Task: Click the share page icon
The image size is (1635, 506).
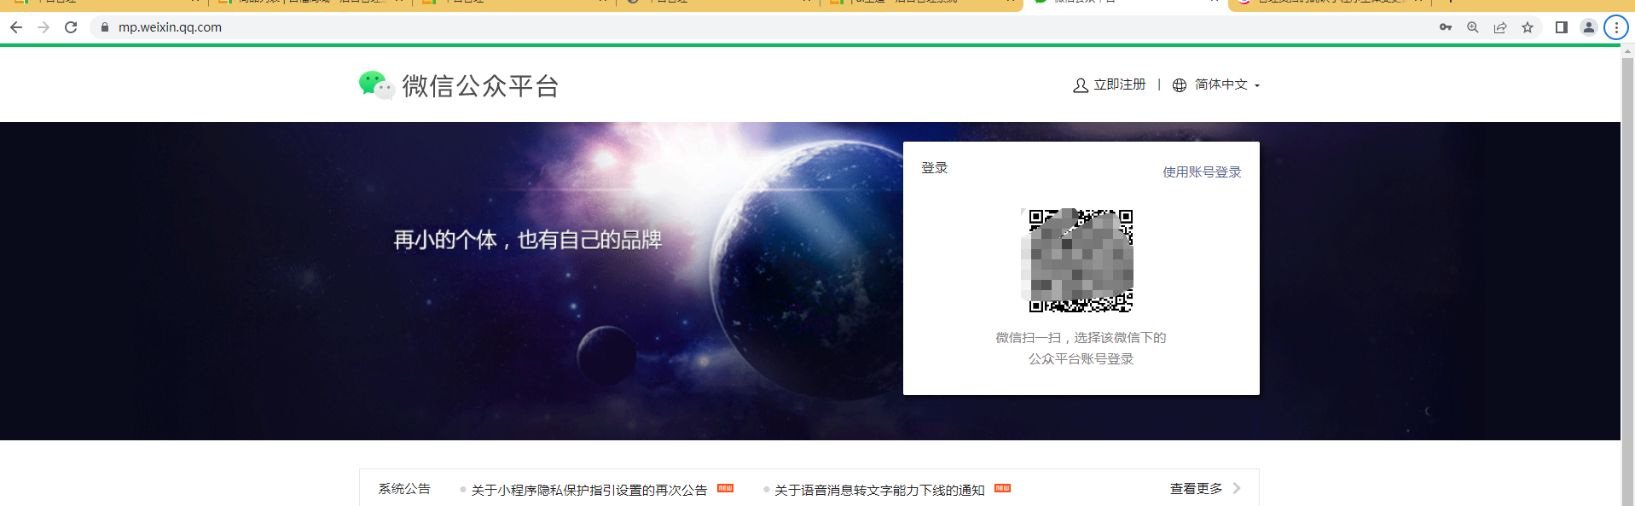Action: (x=1500, y=27)
